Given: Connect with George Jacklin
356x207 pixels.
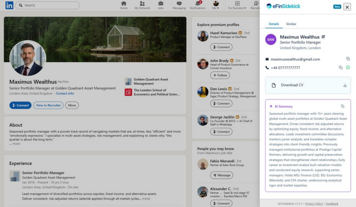Looking at the screenshot, I should tap(221, 132).
